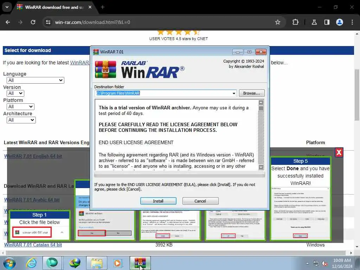Click the WinRAR link in the page text

79,63
